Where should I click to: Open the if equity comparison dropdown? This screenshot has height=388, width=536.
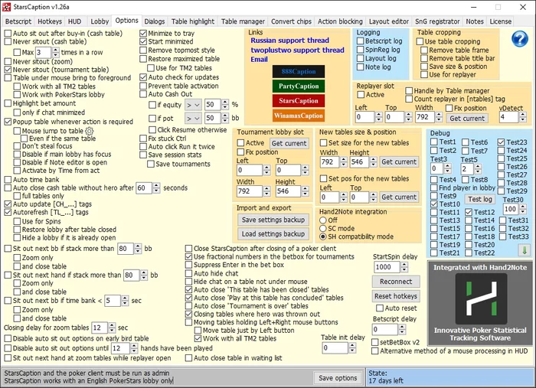(193, 105)
